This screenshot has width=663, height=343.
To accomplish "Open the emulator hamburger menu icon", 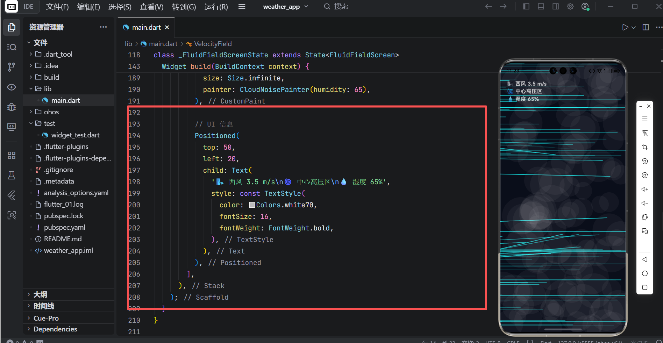I will pyautogui.click(x=645, y=119).
